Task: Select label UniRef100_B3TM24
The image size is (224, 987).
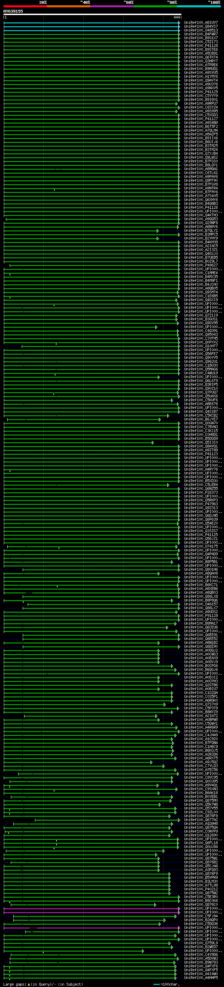Action: [201, 150]
